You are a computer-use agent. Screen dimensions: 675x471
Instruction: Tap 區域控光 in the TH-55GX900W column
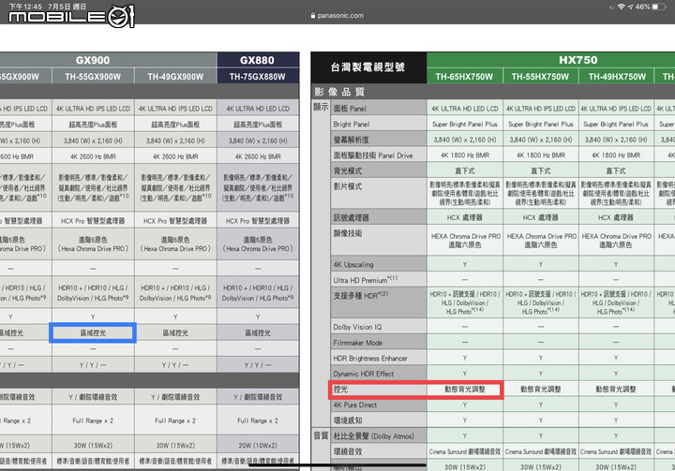(x=93, y=333)
